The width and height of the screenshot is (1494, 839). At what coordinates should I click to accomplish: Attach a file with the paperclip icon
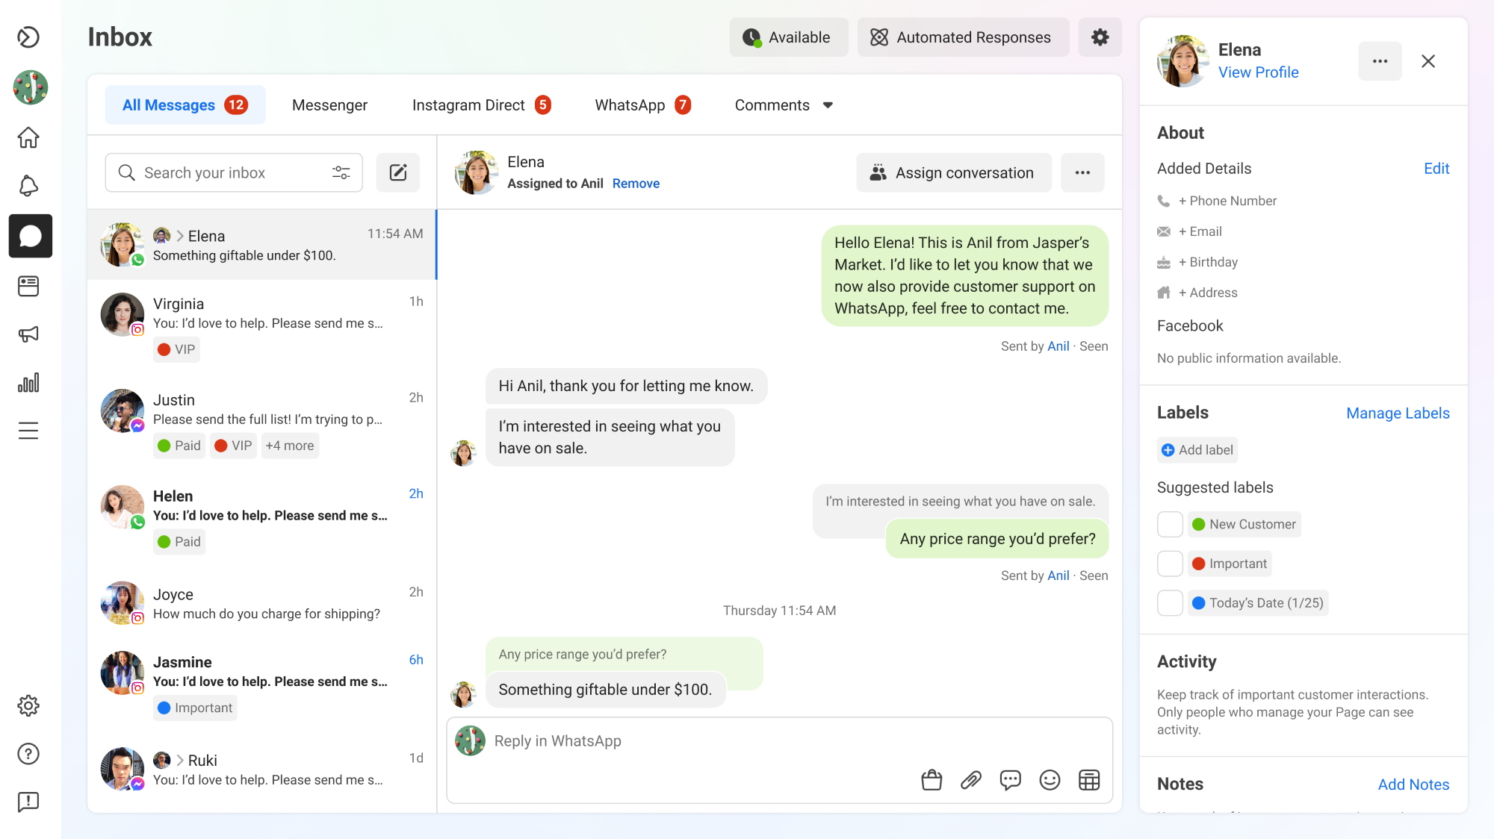click(970, 780)
